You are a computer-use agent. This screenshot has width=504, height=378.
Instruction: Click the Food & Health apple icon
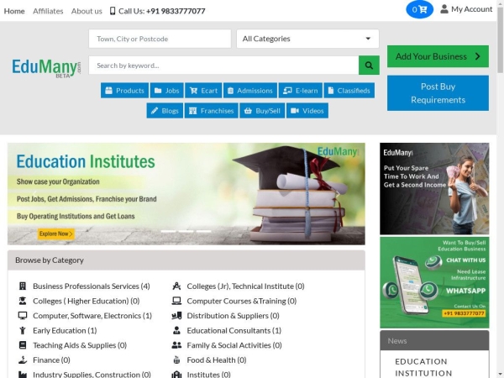(x=176, y=360)
